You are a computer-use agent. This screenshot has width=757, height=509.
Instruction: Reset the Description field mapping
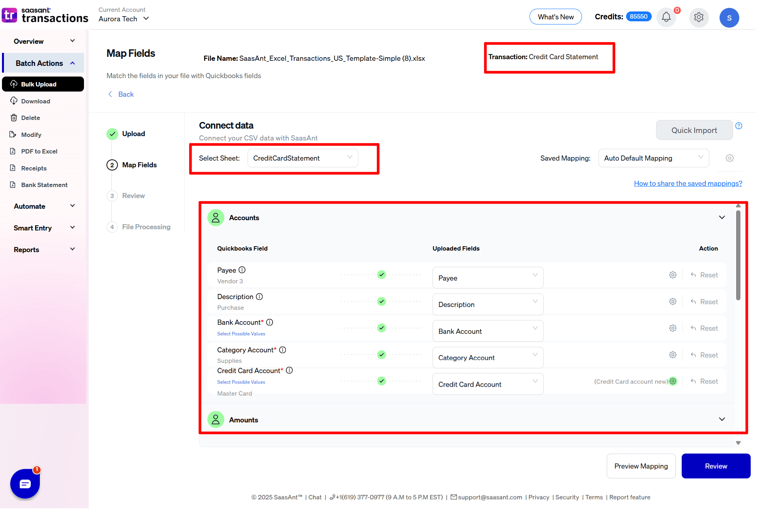704,302
